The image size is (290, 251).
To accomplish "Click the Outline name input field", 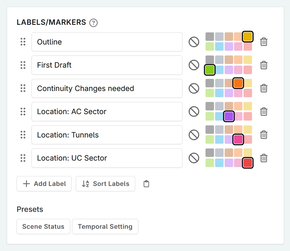I will pos(107,42).
